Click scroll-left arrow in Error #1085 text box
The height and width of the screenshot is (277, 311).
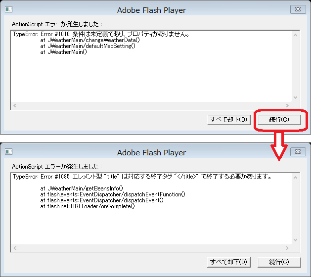click(x=15, y=248)
